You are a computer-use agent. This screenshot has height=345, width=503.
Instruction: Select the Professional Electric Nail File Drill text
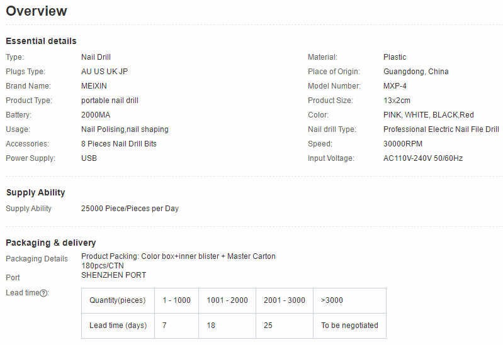pyautogui.click(x=441, y=129)
